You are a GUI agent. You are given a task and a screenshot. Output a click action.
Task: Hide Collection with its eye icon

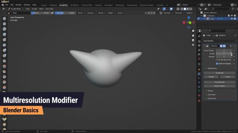pyautogui.click(x=232, y=16)
